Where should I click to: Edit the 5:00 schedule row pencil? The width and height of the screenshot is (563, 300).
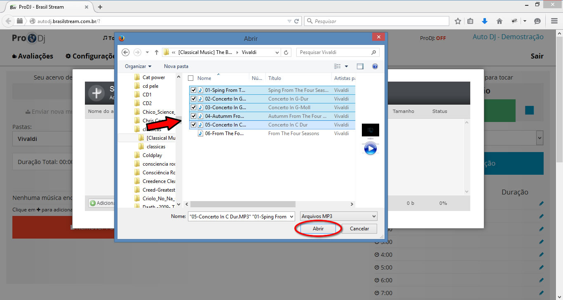pos(541,267)
